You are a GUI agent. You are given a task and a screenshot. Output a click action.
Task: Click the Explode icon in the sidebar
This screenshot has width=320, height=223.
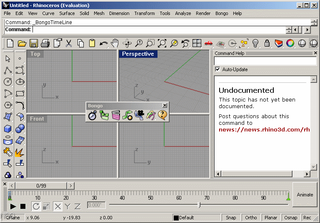tap(20, 152)
